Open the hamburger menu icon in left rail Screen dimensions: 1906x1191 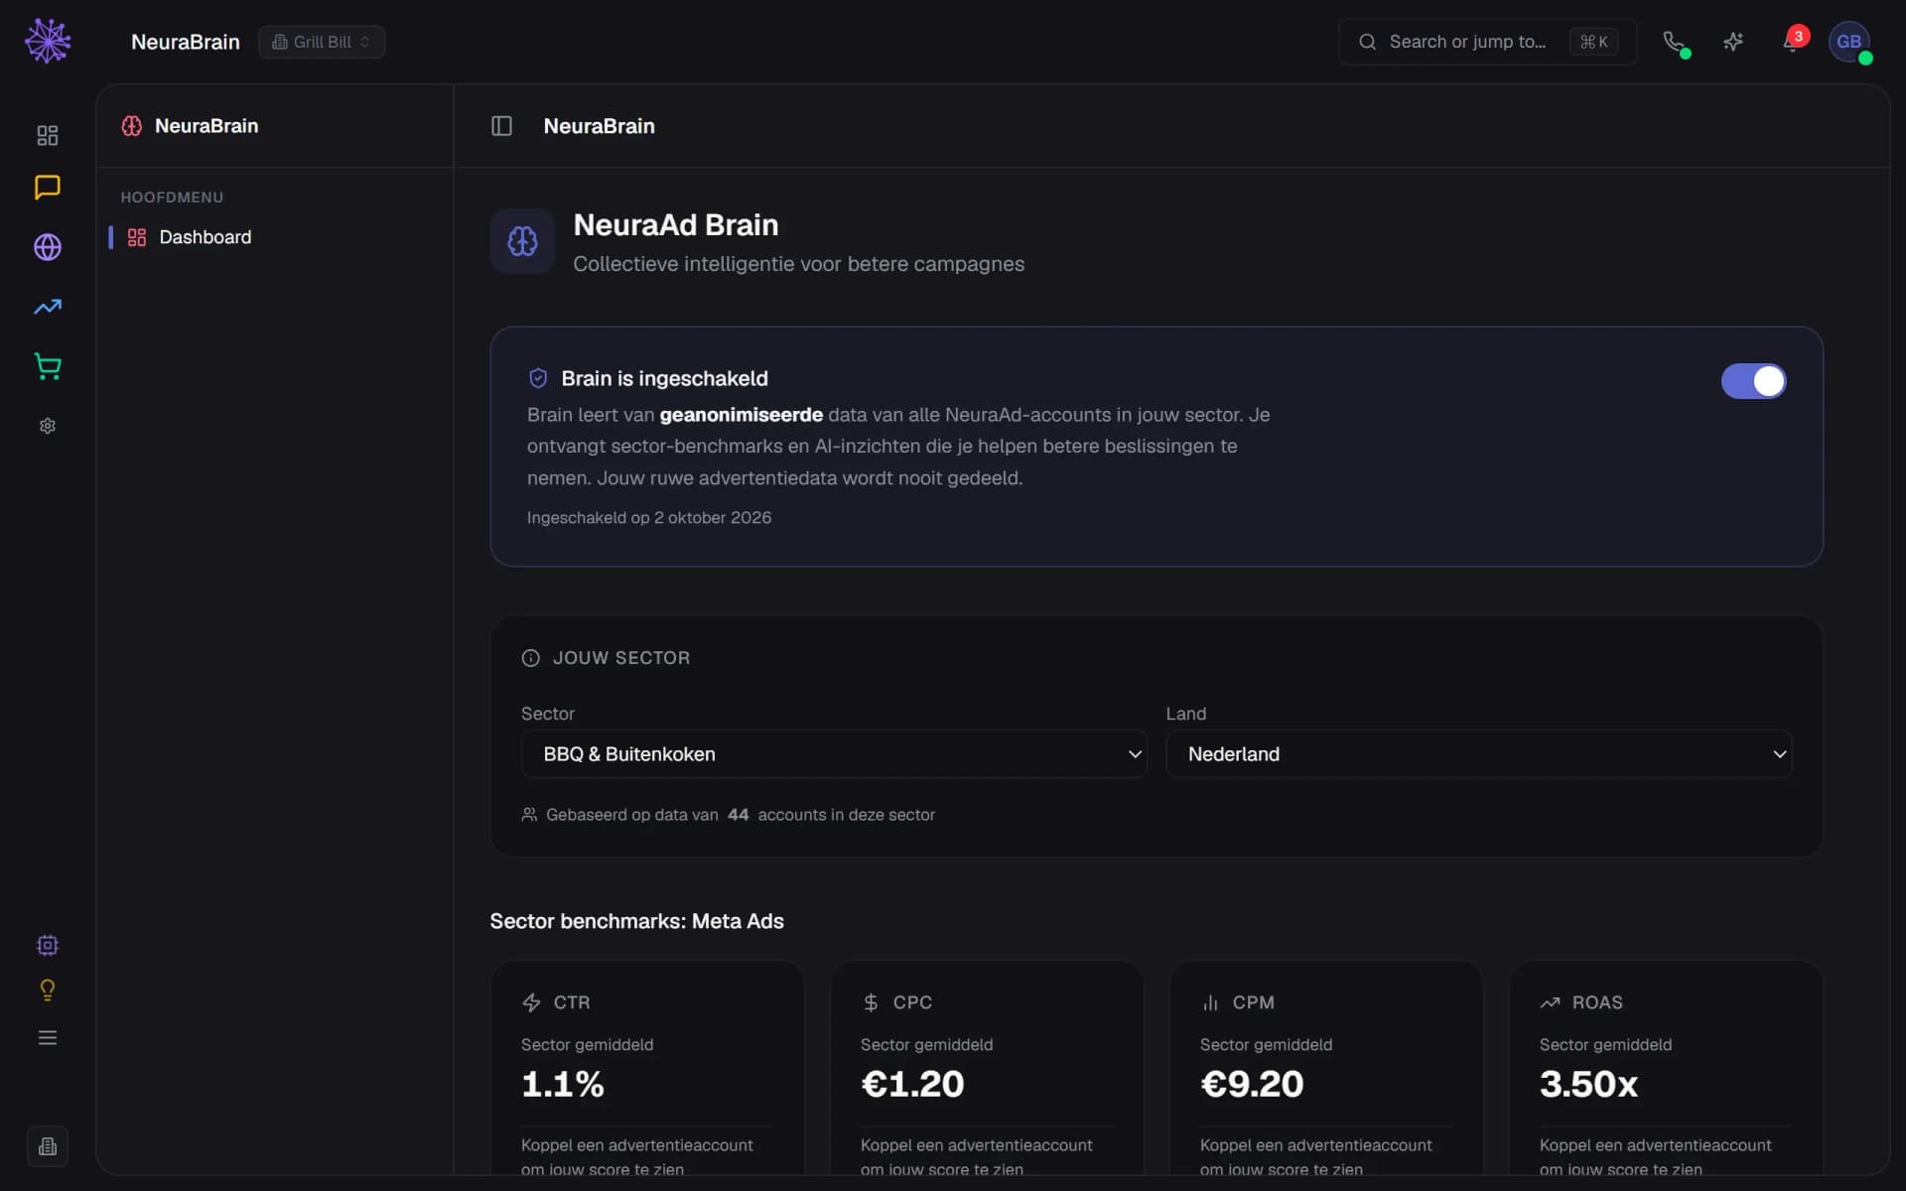tap(48, 1038)
